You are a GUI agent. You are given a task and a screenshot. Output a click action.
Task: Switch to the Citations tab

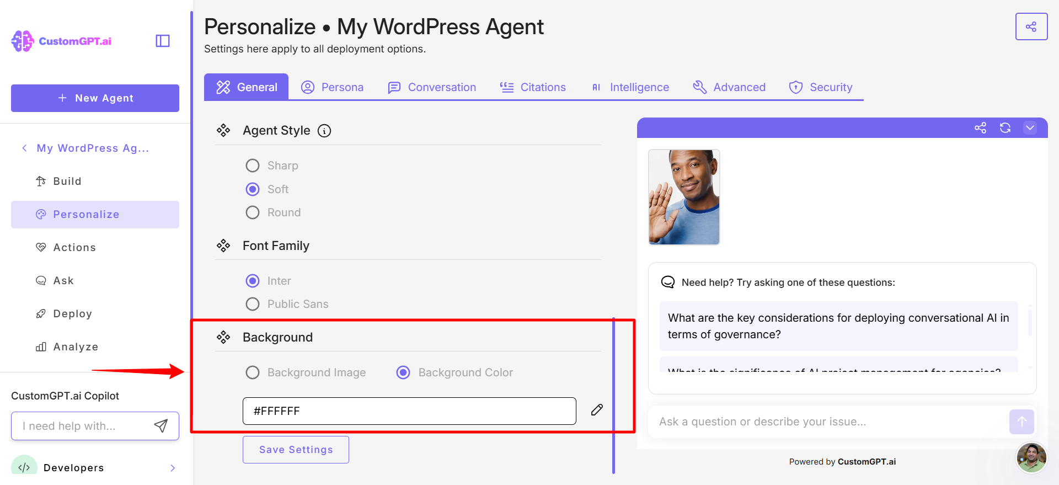tap(533, 87)
